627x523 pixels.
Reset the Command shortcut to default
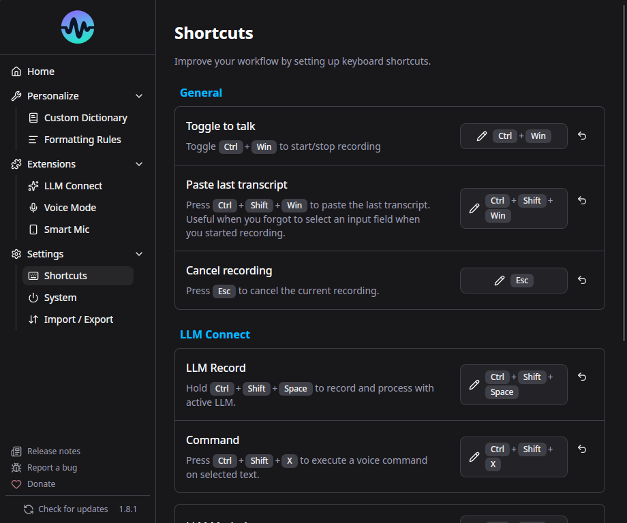[582, 449]
